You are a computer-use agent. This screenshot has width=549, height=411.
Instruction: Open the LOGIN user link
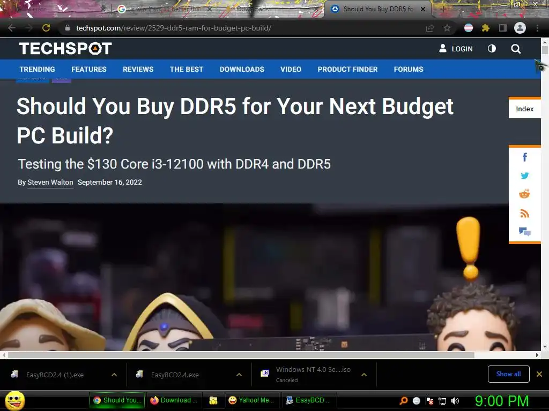456,49
